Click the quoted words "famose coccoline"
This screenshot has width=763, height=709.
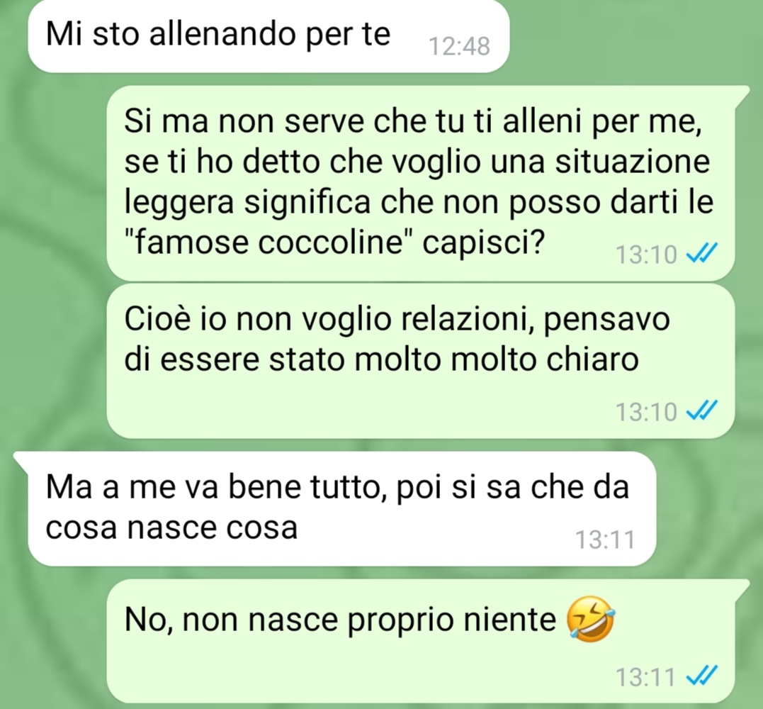point(269,242)
